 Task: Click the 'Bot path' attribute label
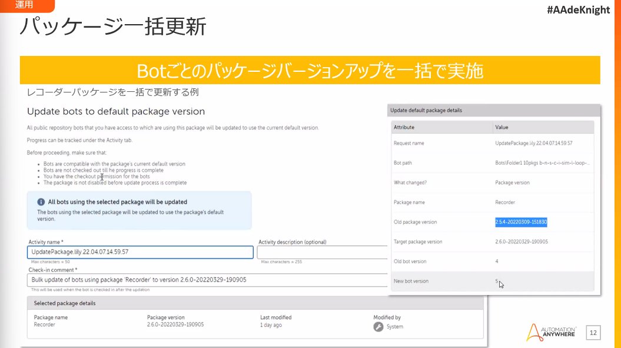pos(403,163)
